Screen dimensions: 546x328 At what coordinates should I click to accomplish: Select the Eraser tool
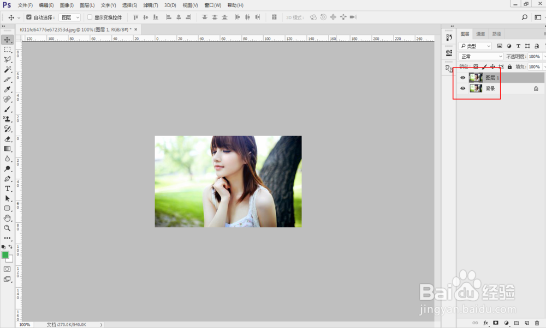point(7,139)
